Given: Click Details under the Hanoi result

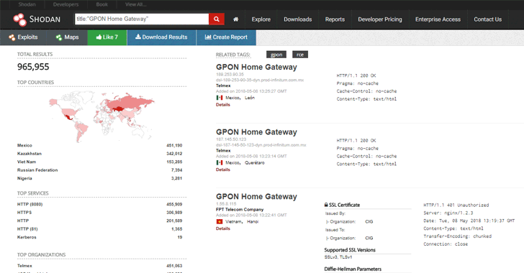Looking at the screenshot, I should tap(223, 228).
